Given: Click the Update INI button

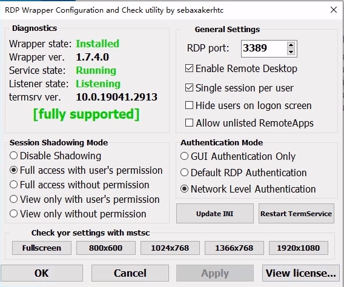Looking at the screenshot, I should point(215,214).
